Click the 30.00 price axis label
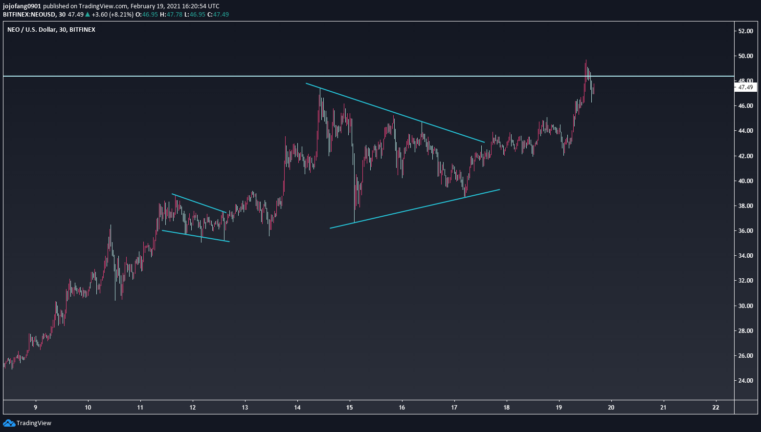 click(745, 306)
